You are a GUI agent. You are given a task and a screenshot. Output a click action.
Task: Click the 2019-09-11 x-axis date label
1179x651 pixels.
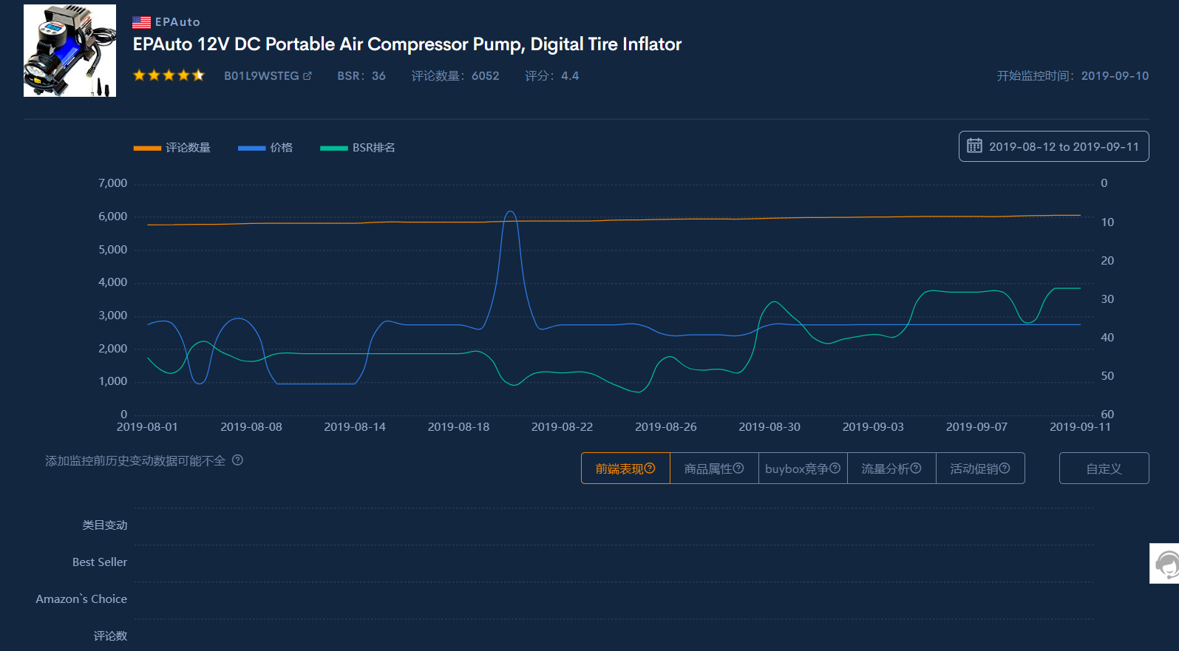(x=1080, y=426)
